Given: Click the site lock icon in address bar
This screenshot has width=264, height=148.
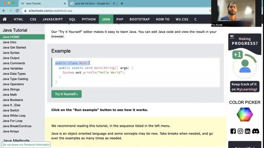Looking at the screenshot, I should (x=25, y=11).
